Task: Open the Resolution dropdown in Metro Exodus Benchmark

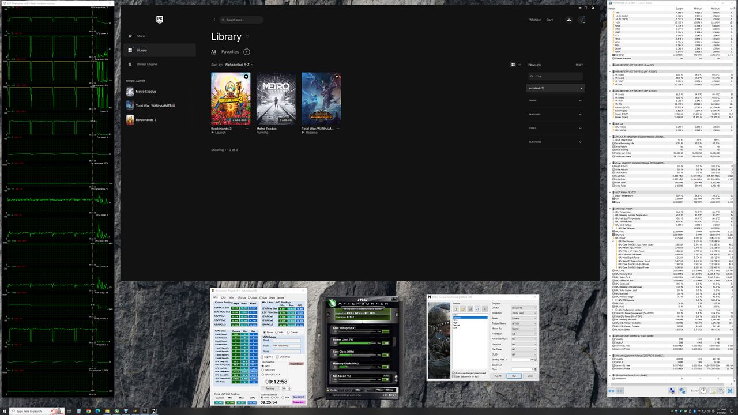Action: coord(524,313)
